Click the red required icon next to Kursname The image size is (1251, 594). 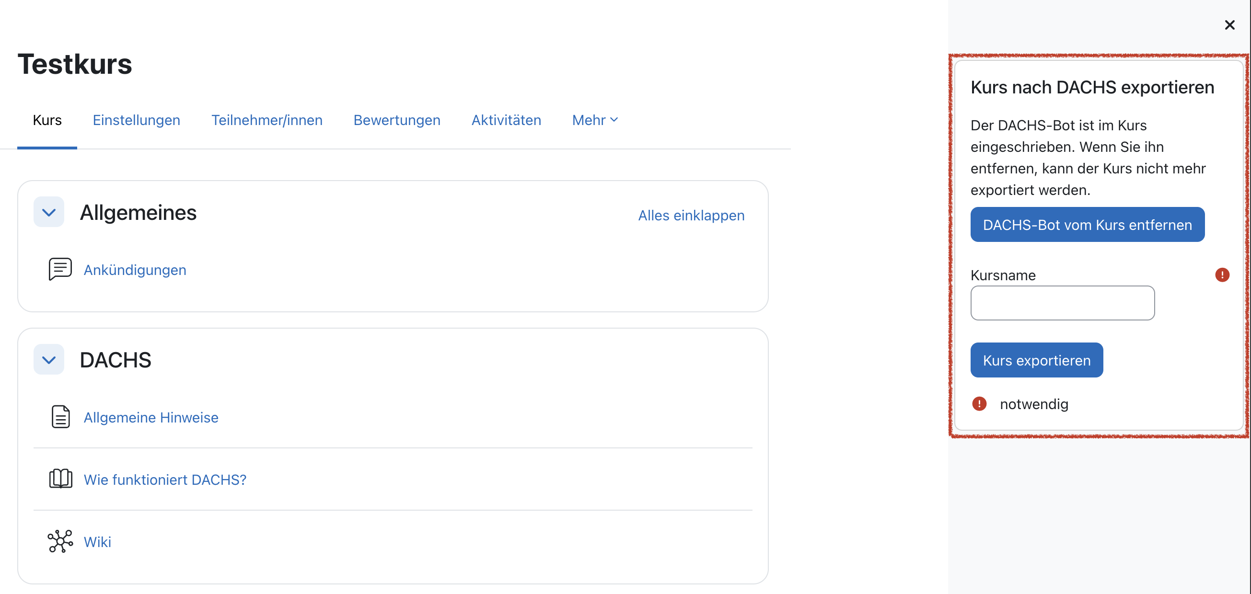1222,274
